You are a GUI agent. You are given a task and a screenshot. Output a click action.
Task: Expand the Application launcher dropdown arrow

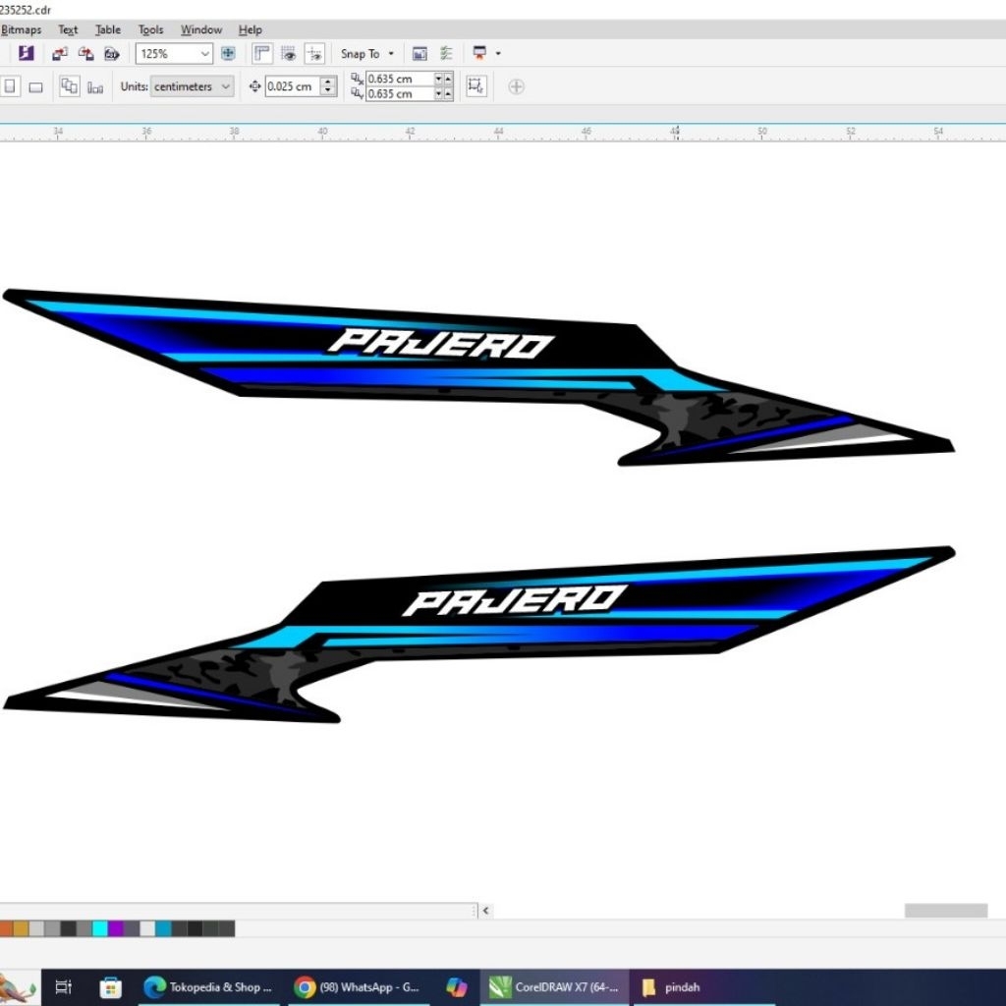pos(498,54)
